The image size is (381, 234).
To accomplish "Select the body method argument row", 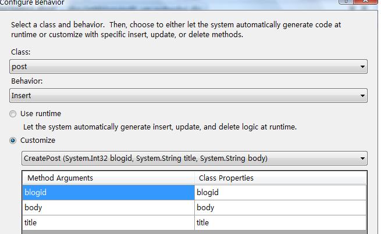I will (108, 207).
